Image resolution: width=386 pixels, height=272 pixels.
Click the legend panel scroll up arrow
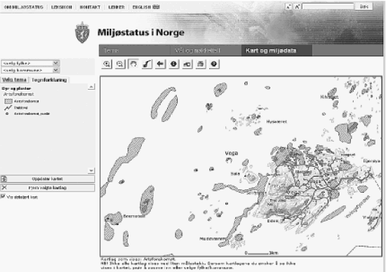click(91, 86)
